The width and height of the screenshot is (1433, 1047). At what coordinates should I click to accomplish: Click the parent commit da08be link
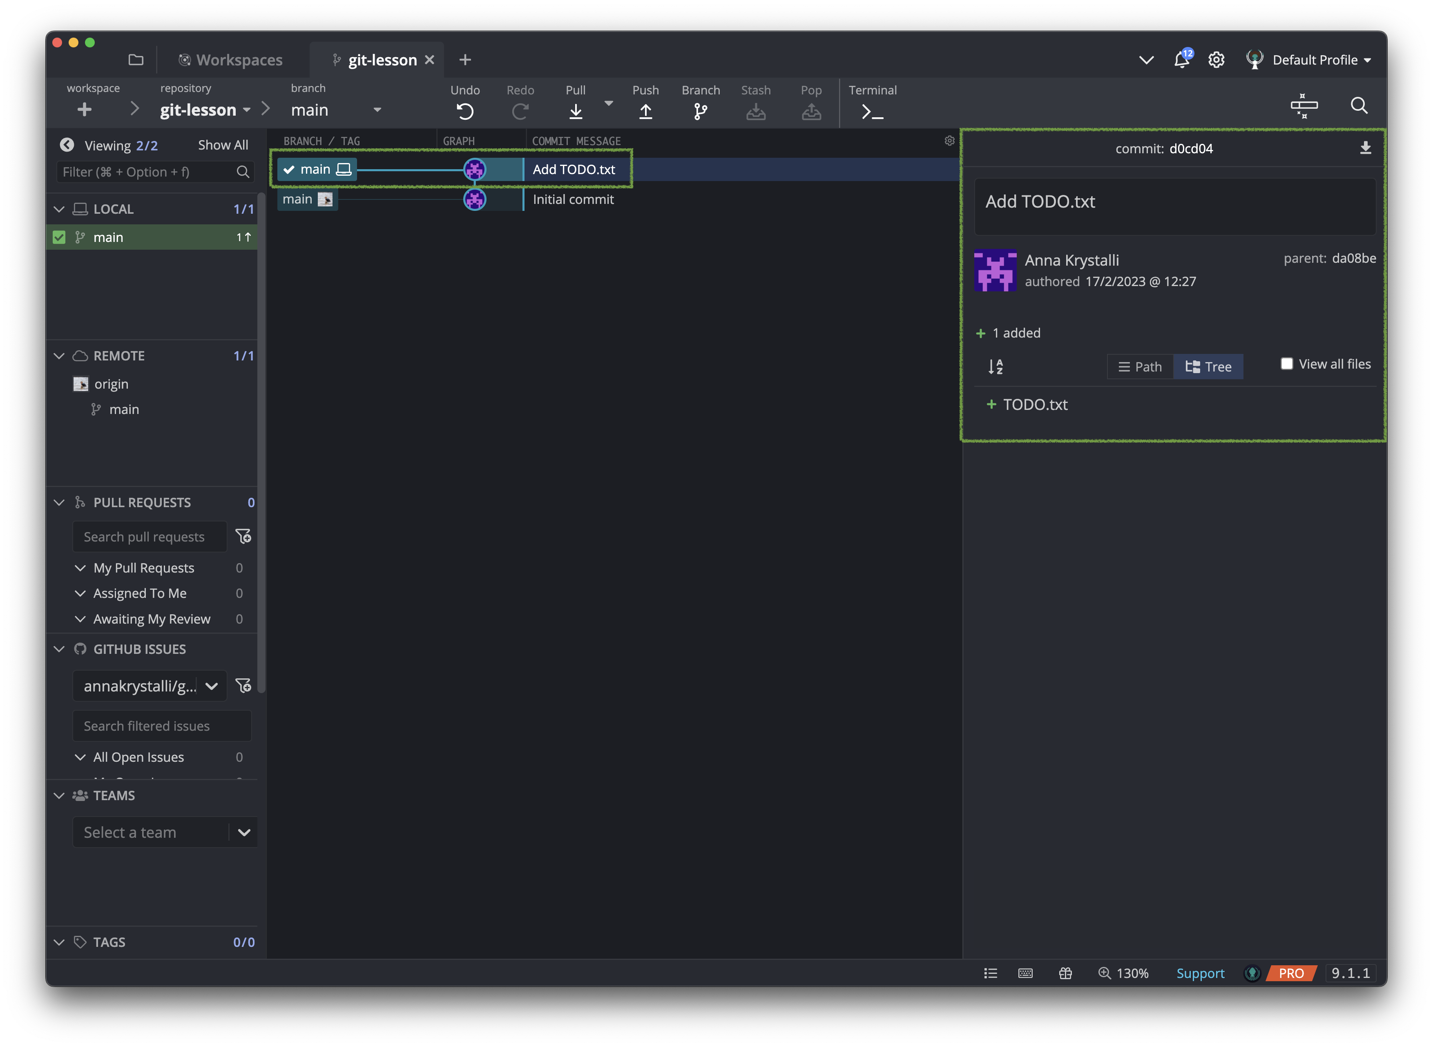(x=1354, y=258)
